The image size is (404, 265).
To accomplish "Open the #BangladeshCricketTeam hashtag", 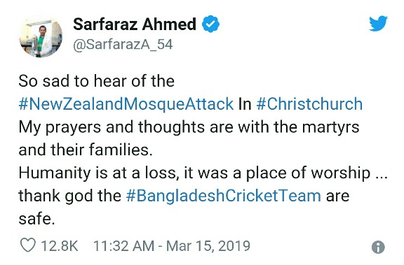I will (x=224, y=196).
